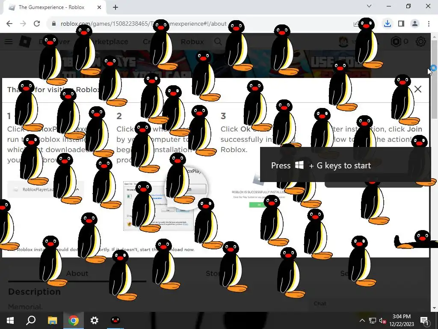438x329 pixels.
Task: Open Windows Settings from taskbar
Action: click(x=95, y=320)
